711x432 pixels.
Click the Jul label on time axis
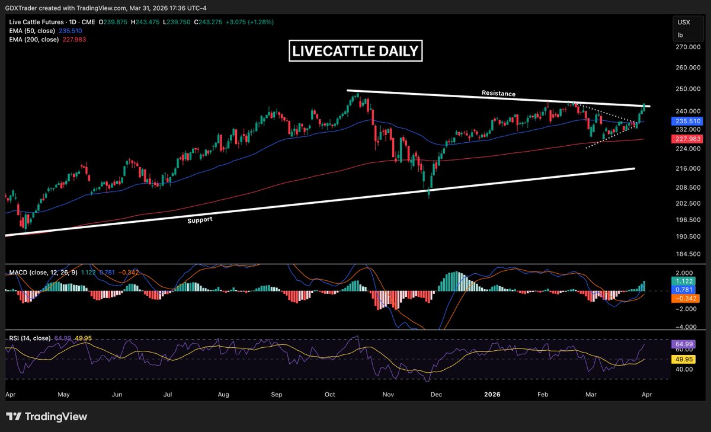[168, 393]
